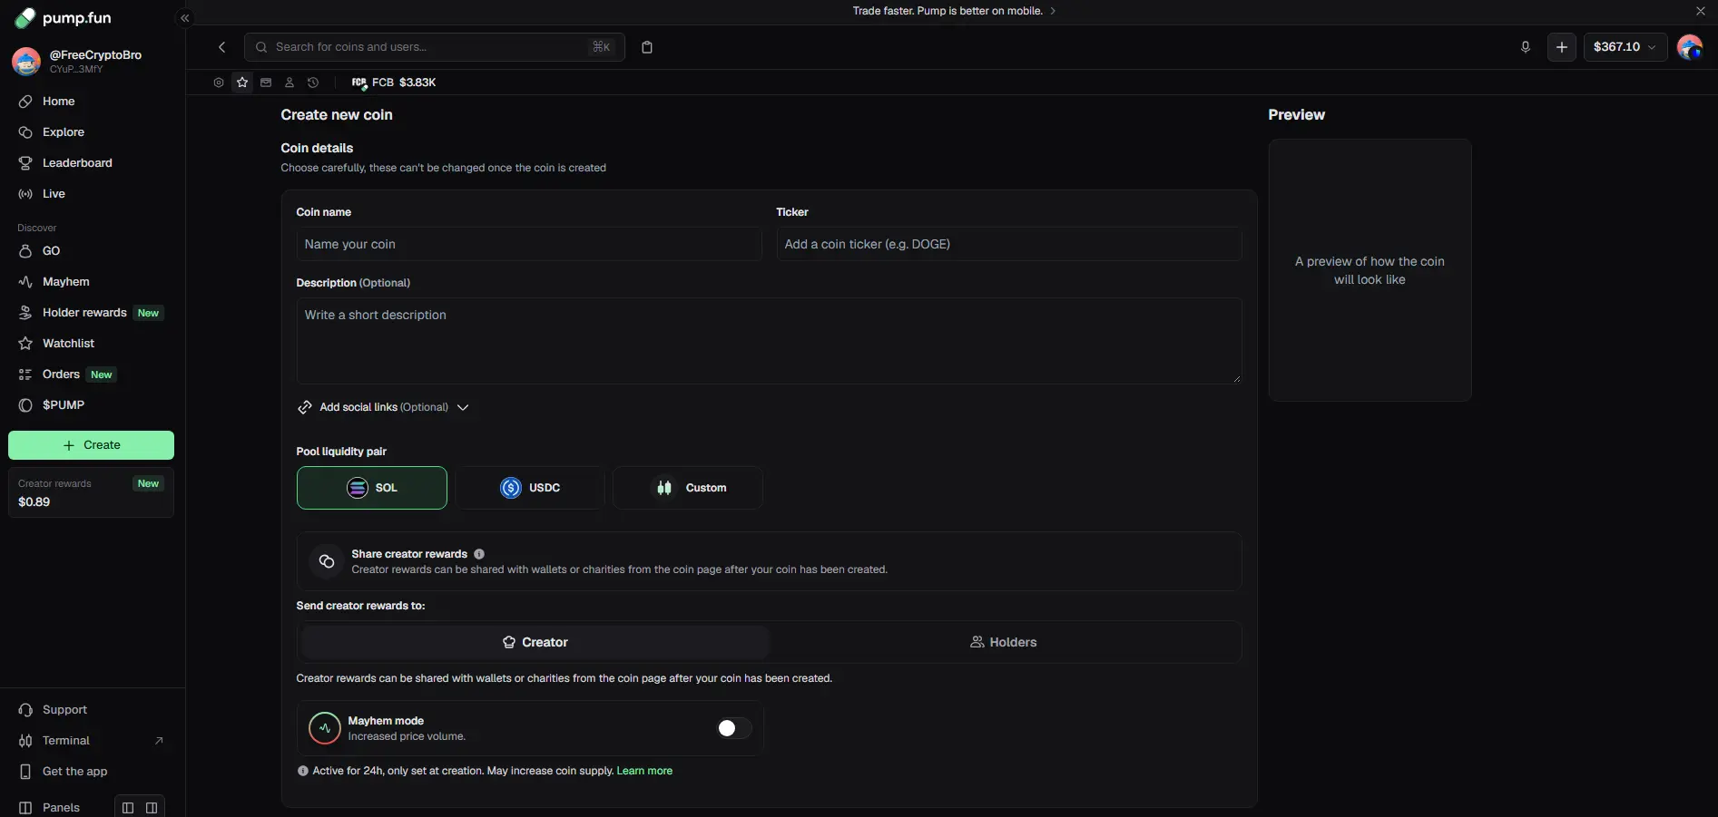Open Mayhem in the Discover list

92,282
